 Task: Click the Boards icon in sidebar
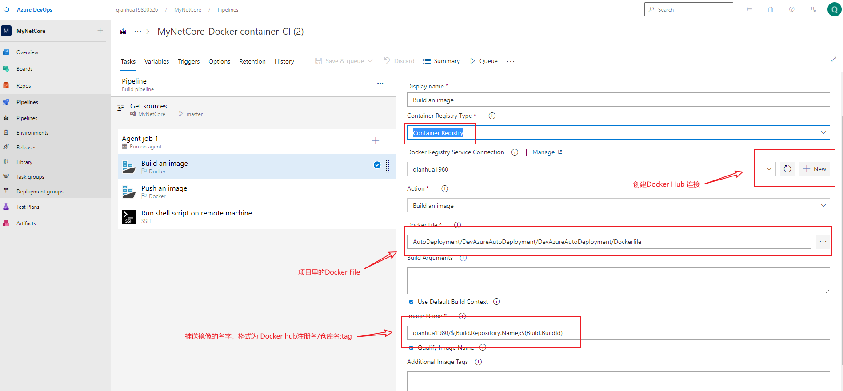(x=6, y=69)
